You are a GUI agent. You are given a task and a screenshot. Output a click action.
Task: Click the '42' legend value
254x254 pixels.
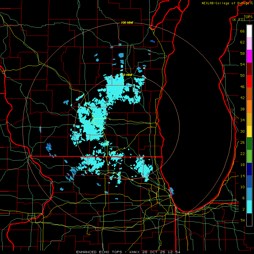coord(242,98)
